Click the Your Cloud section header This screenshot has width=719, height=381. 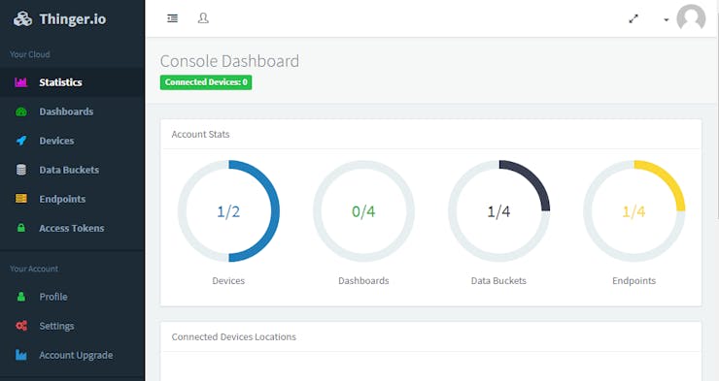30,54
